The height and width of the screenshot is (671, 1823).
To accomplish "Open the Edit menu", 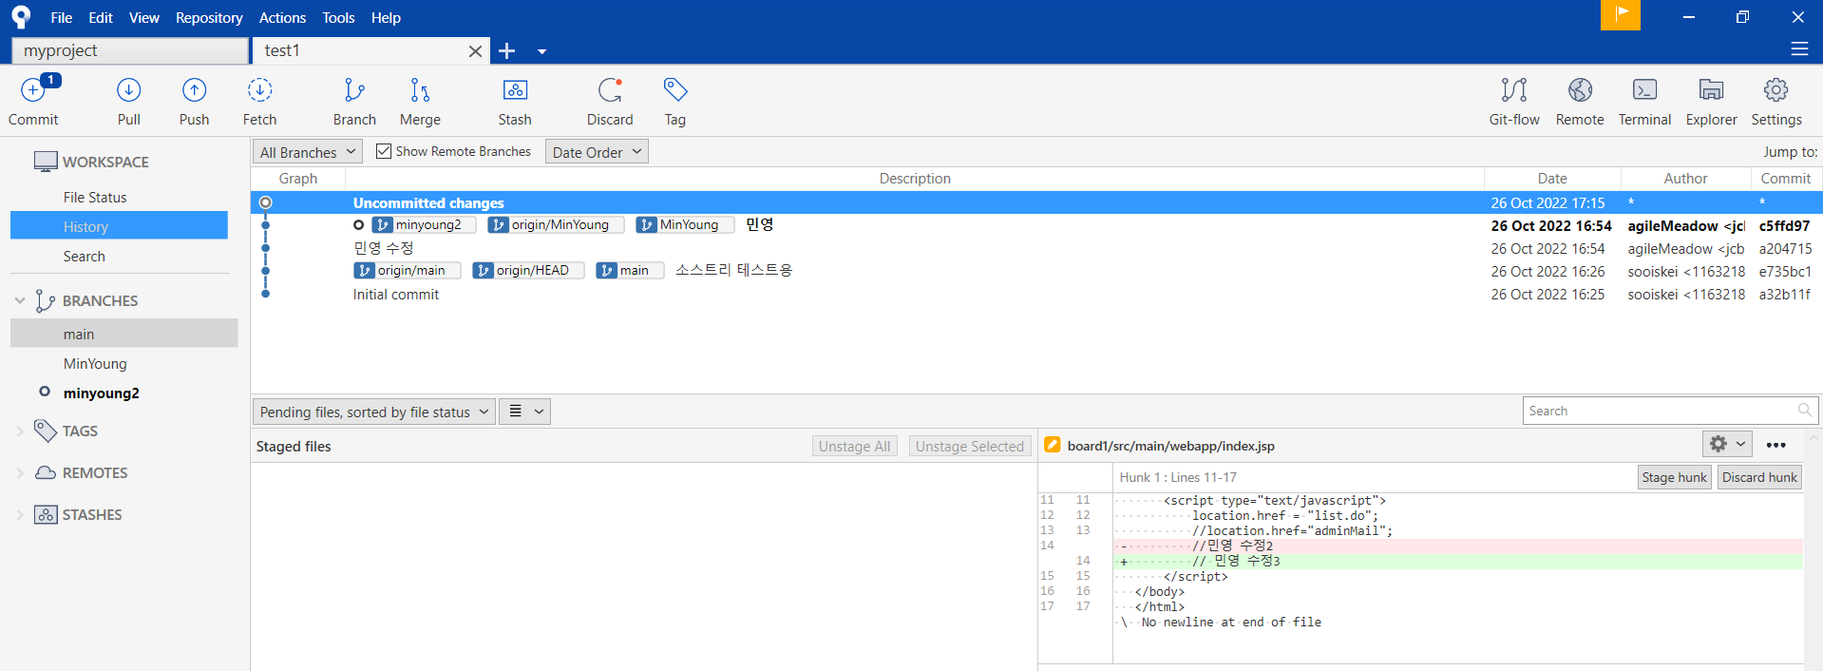I will tap(101, 17).
